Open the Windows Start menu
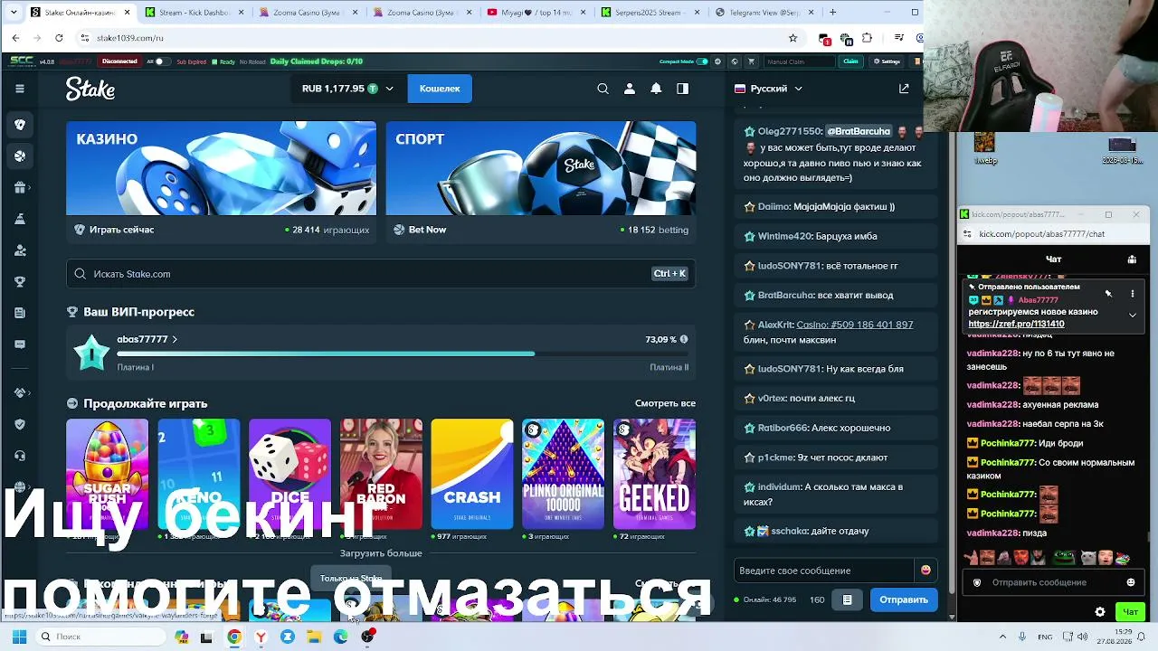 point(19,637)
